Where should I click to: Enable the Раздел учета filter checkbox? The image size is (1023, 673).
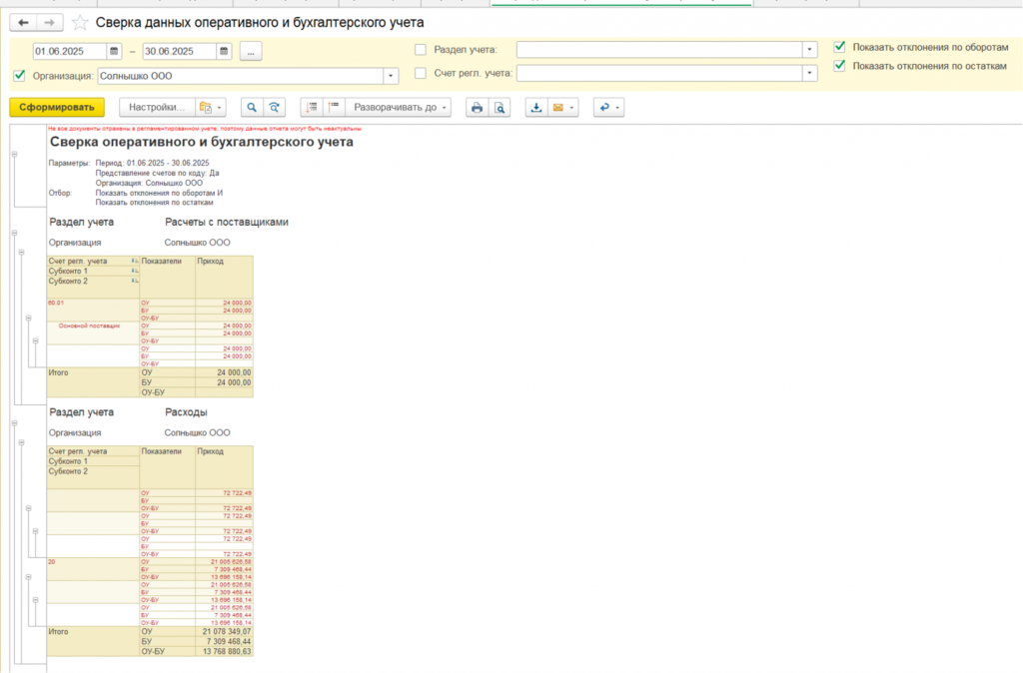coord(421,49)
